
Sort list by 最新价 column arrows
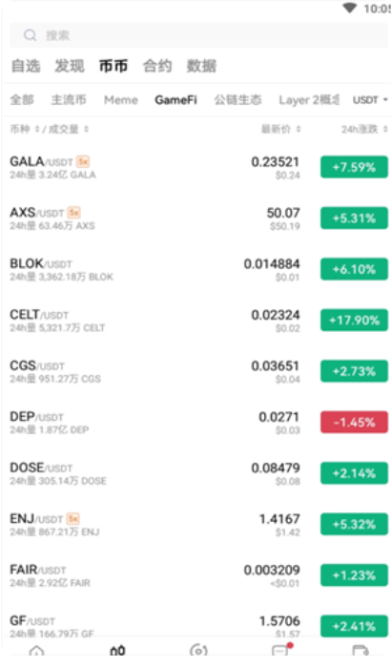[x=298, y=129]
